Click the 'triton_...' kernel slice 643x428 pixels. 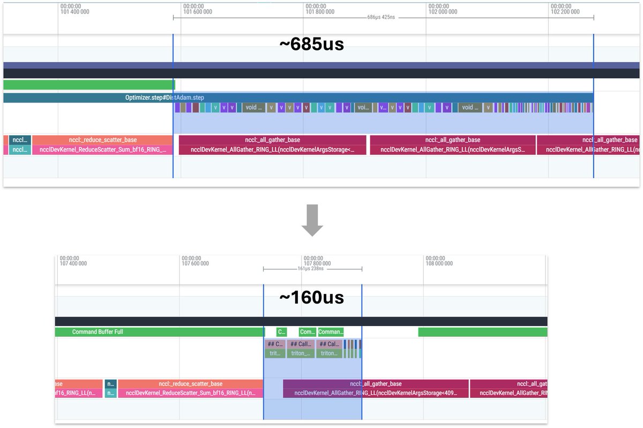[x=300, y=353]
